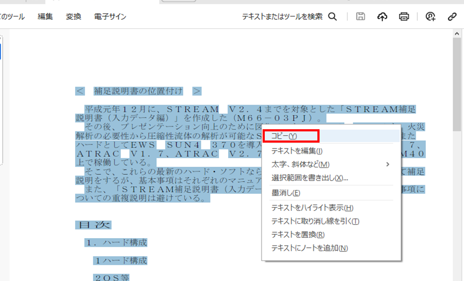Select テキストを置換(R) menu entry

click(331, 234)
